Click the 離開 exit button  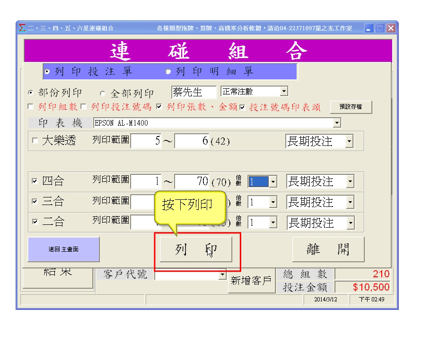click(328, 249)
